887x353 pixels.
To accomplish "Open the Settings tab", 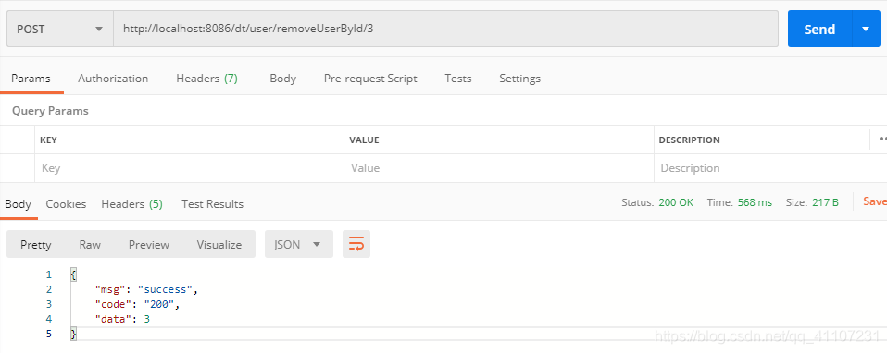I will coord(519,79).
